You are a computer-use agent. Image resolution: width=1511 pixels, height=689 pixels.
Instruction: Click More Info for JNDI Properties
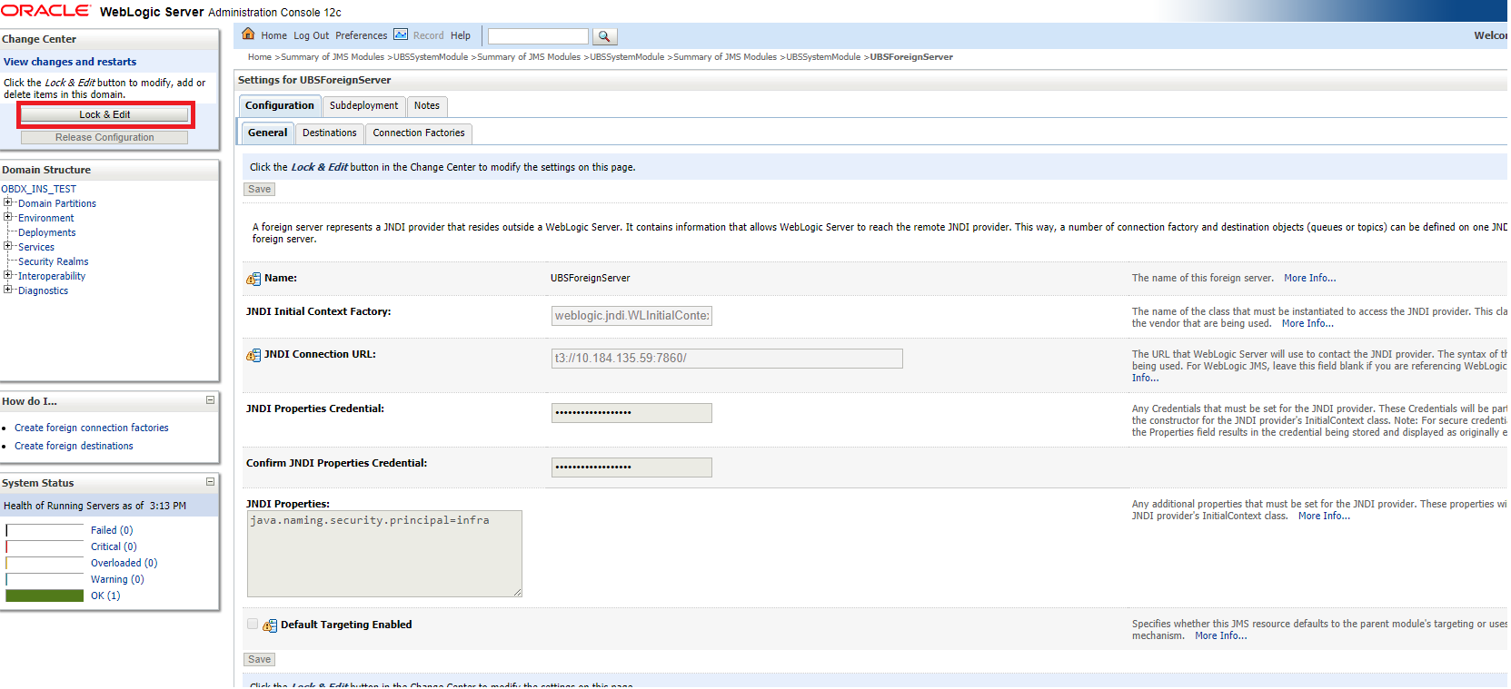pyautogui.click(x=1324, y=516)
